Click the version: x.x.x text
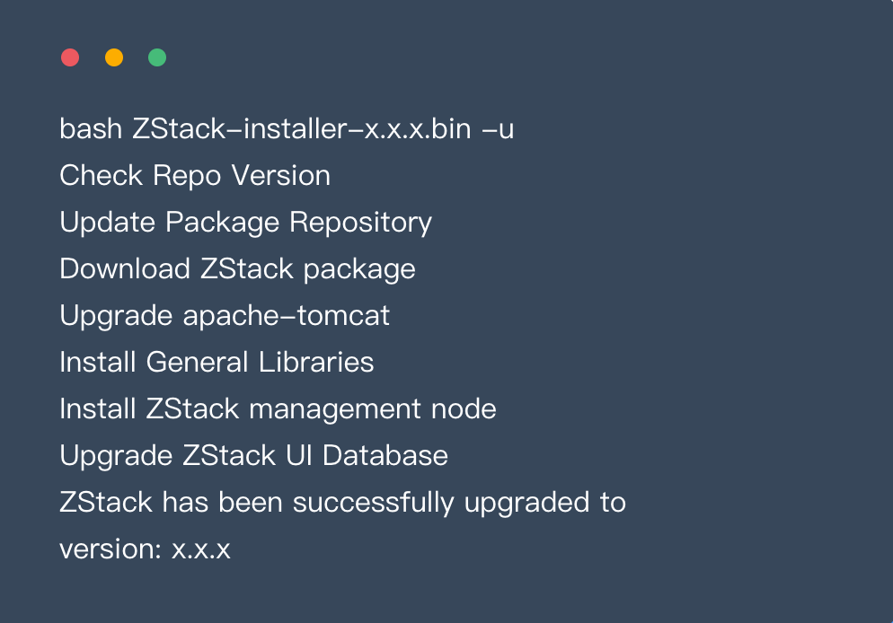The width and height of the screenshot is (893, 623). (x=145, y=549)
